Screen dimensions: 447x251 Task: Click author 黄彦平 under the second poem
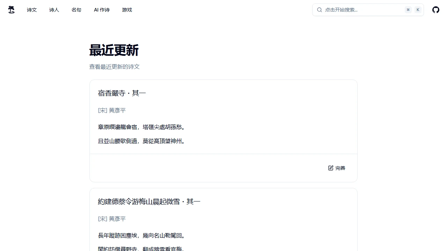[x=117, y=219]
